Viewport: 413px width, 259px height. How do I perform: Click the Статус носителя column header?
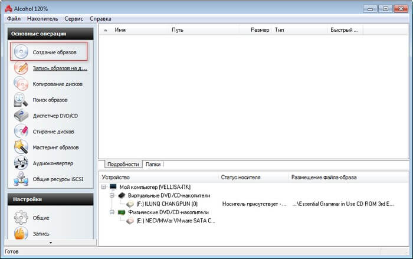click(254, 178)
